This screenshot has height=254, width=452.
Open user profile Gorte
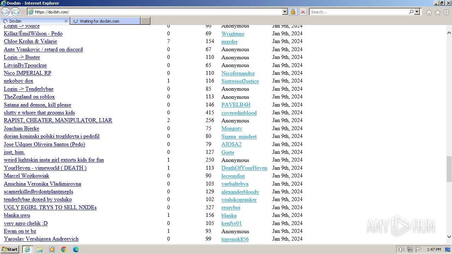coord(228,152)
